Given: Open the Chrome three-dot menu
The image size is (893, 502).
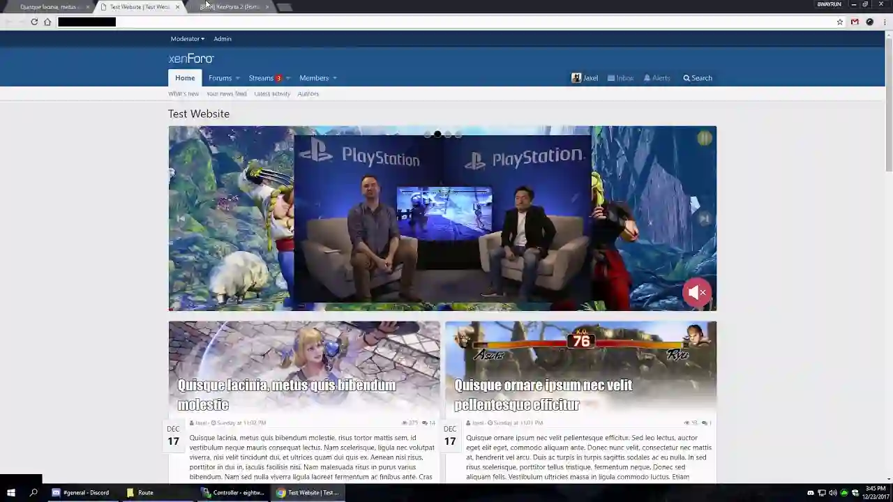Looking at the screenshot, I should [885, 22].
